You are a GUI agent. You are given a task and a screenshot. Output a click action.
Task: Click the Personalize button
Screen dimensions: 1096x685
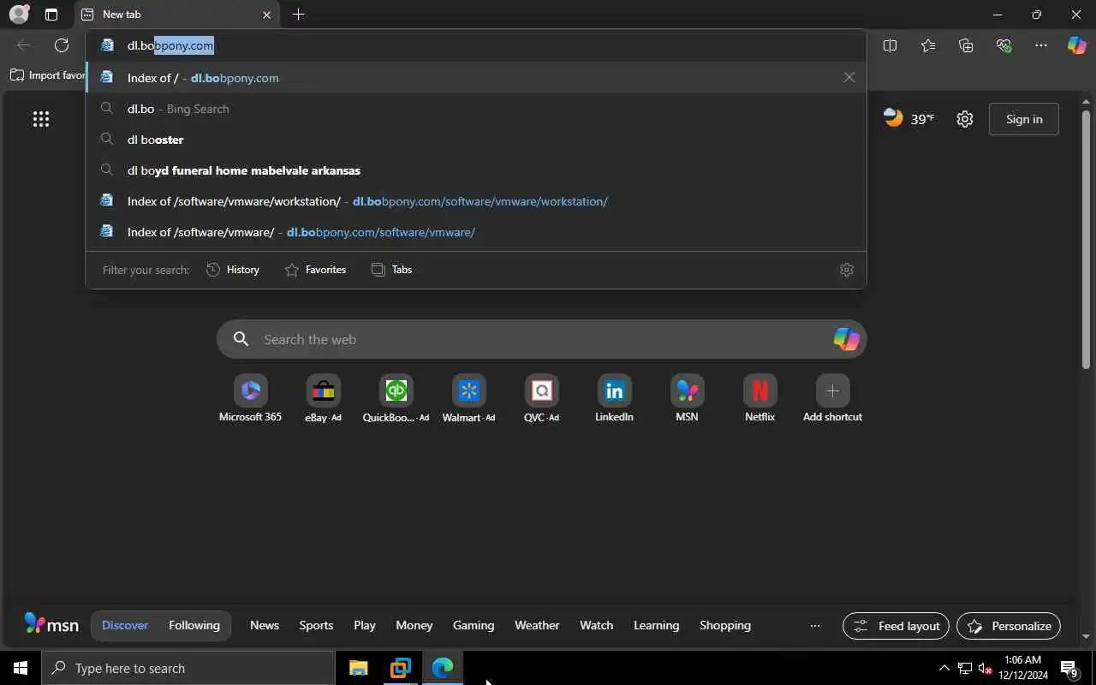(1009, 626)
